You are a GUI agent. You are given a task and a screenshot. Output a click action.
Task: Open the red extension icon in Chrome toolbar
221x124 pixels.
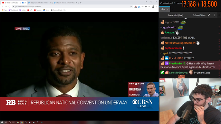[136, 7]
